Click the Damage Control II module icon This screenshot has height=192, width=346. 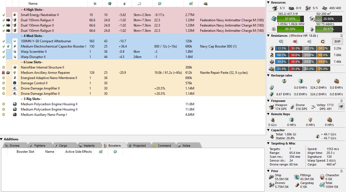pyautogui.click(x=15, y=83)
